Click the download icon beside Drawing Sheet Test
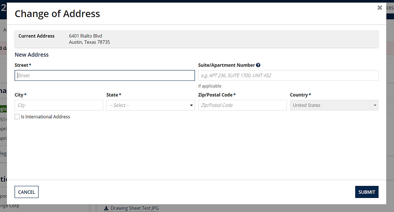 [x=106, y=208]
